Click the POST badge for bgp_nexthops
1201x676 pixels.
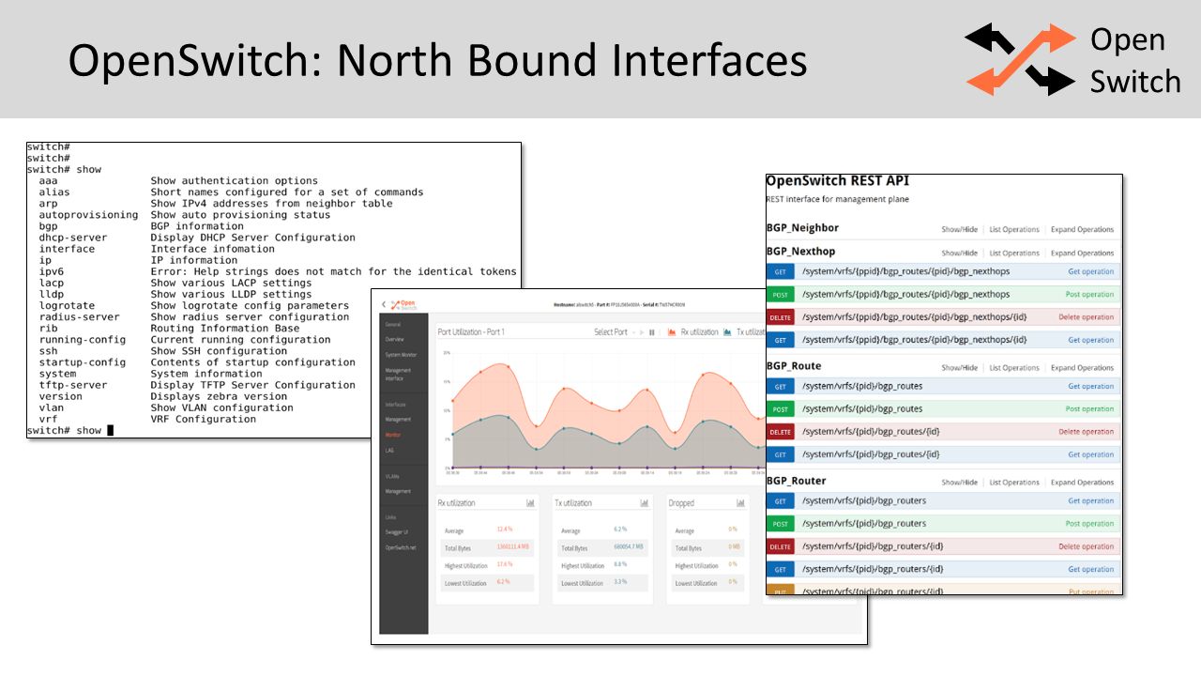[x=780, y=295]
